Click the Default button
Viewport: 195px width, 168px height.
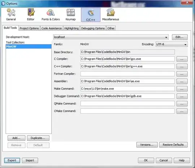(38, 145)
